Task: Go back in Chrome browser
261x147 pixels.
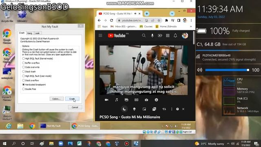Action: click(99, 20)
